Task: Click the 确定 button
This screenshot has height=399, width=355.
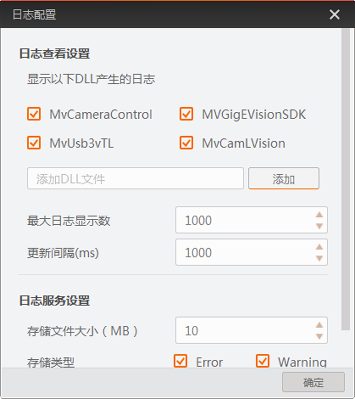Action: (313, 382)
